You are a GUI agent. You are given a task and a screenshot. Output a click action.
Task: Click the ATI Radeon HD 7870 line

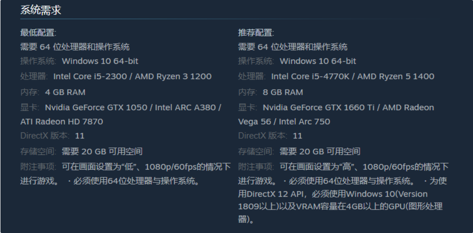[x=61, y=122]
